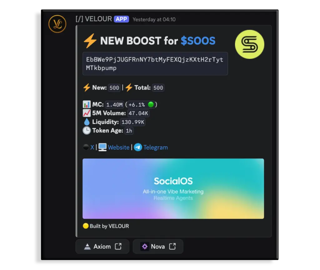Click the [/] VELOUR username
Viewport: 320px width, 270px height.
click(94, 19)
